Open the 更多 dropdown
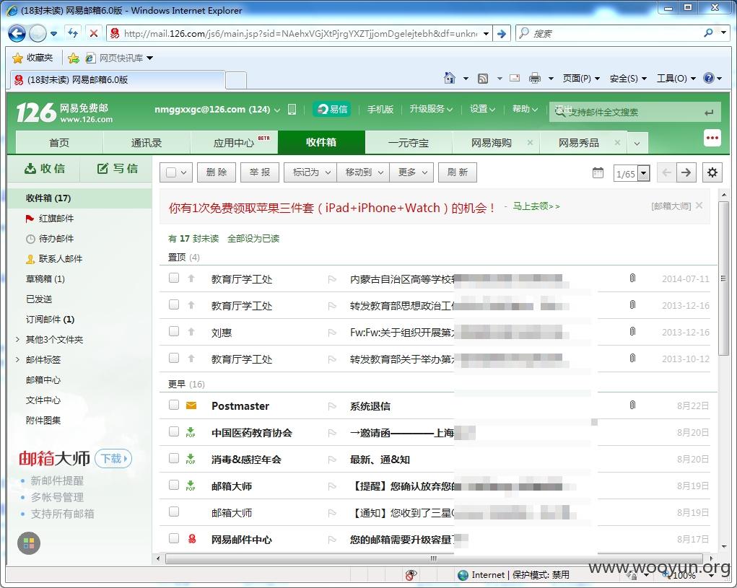The height and width of the screenshot is (588, 737). (x=412, y=172)
